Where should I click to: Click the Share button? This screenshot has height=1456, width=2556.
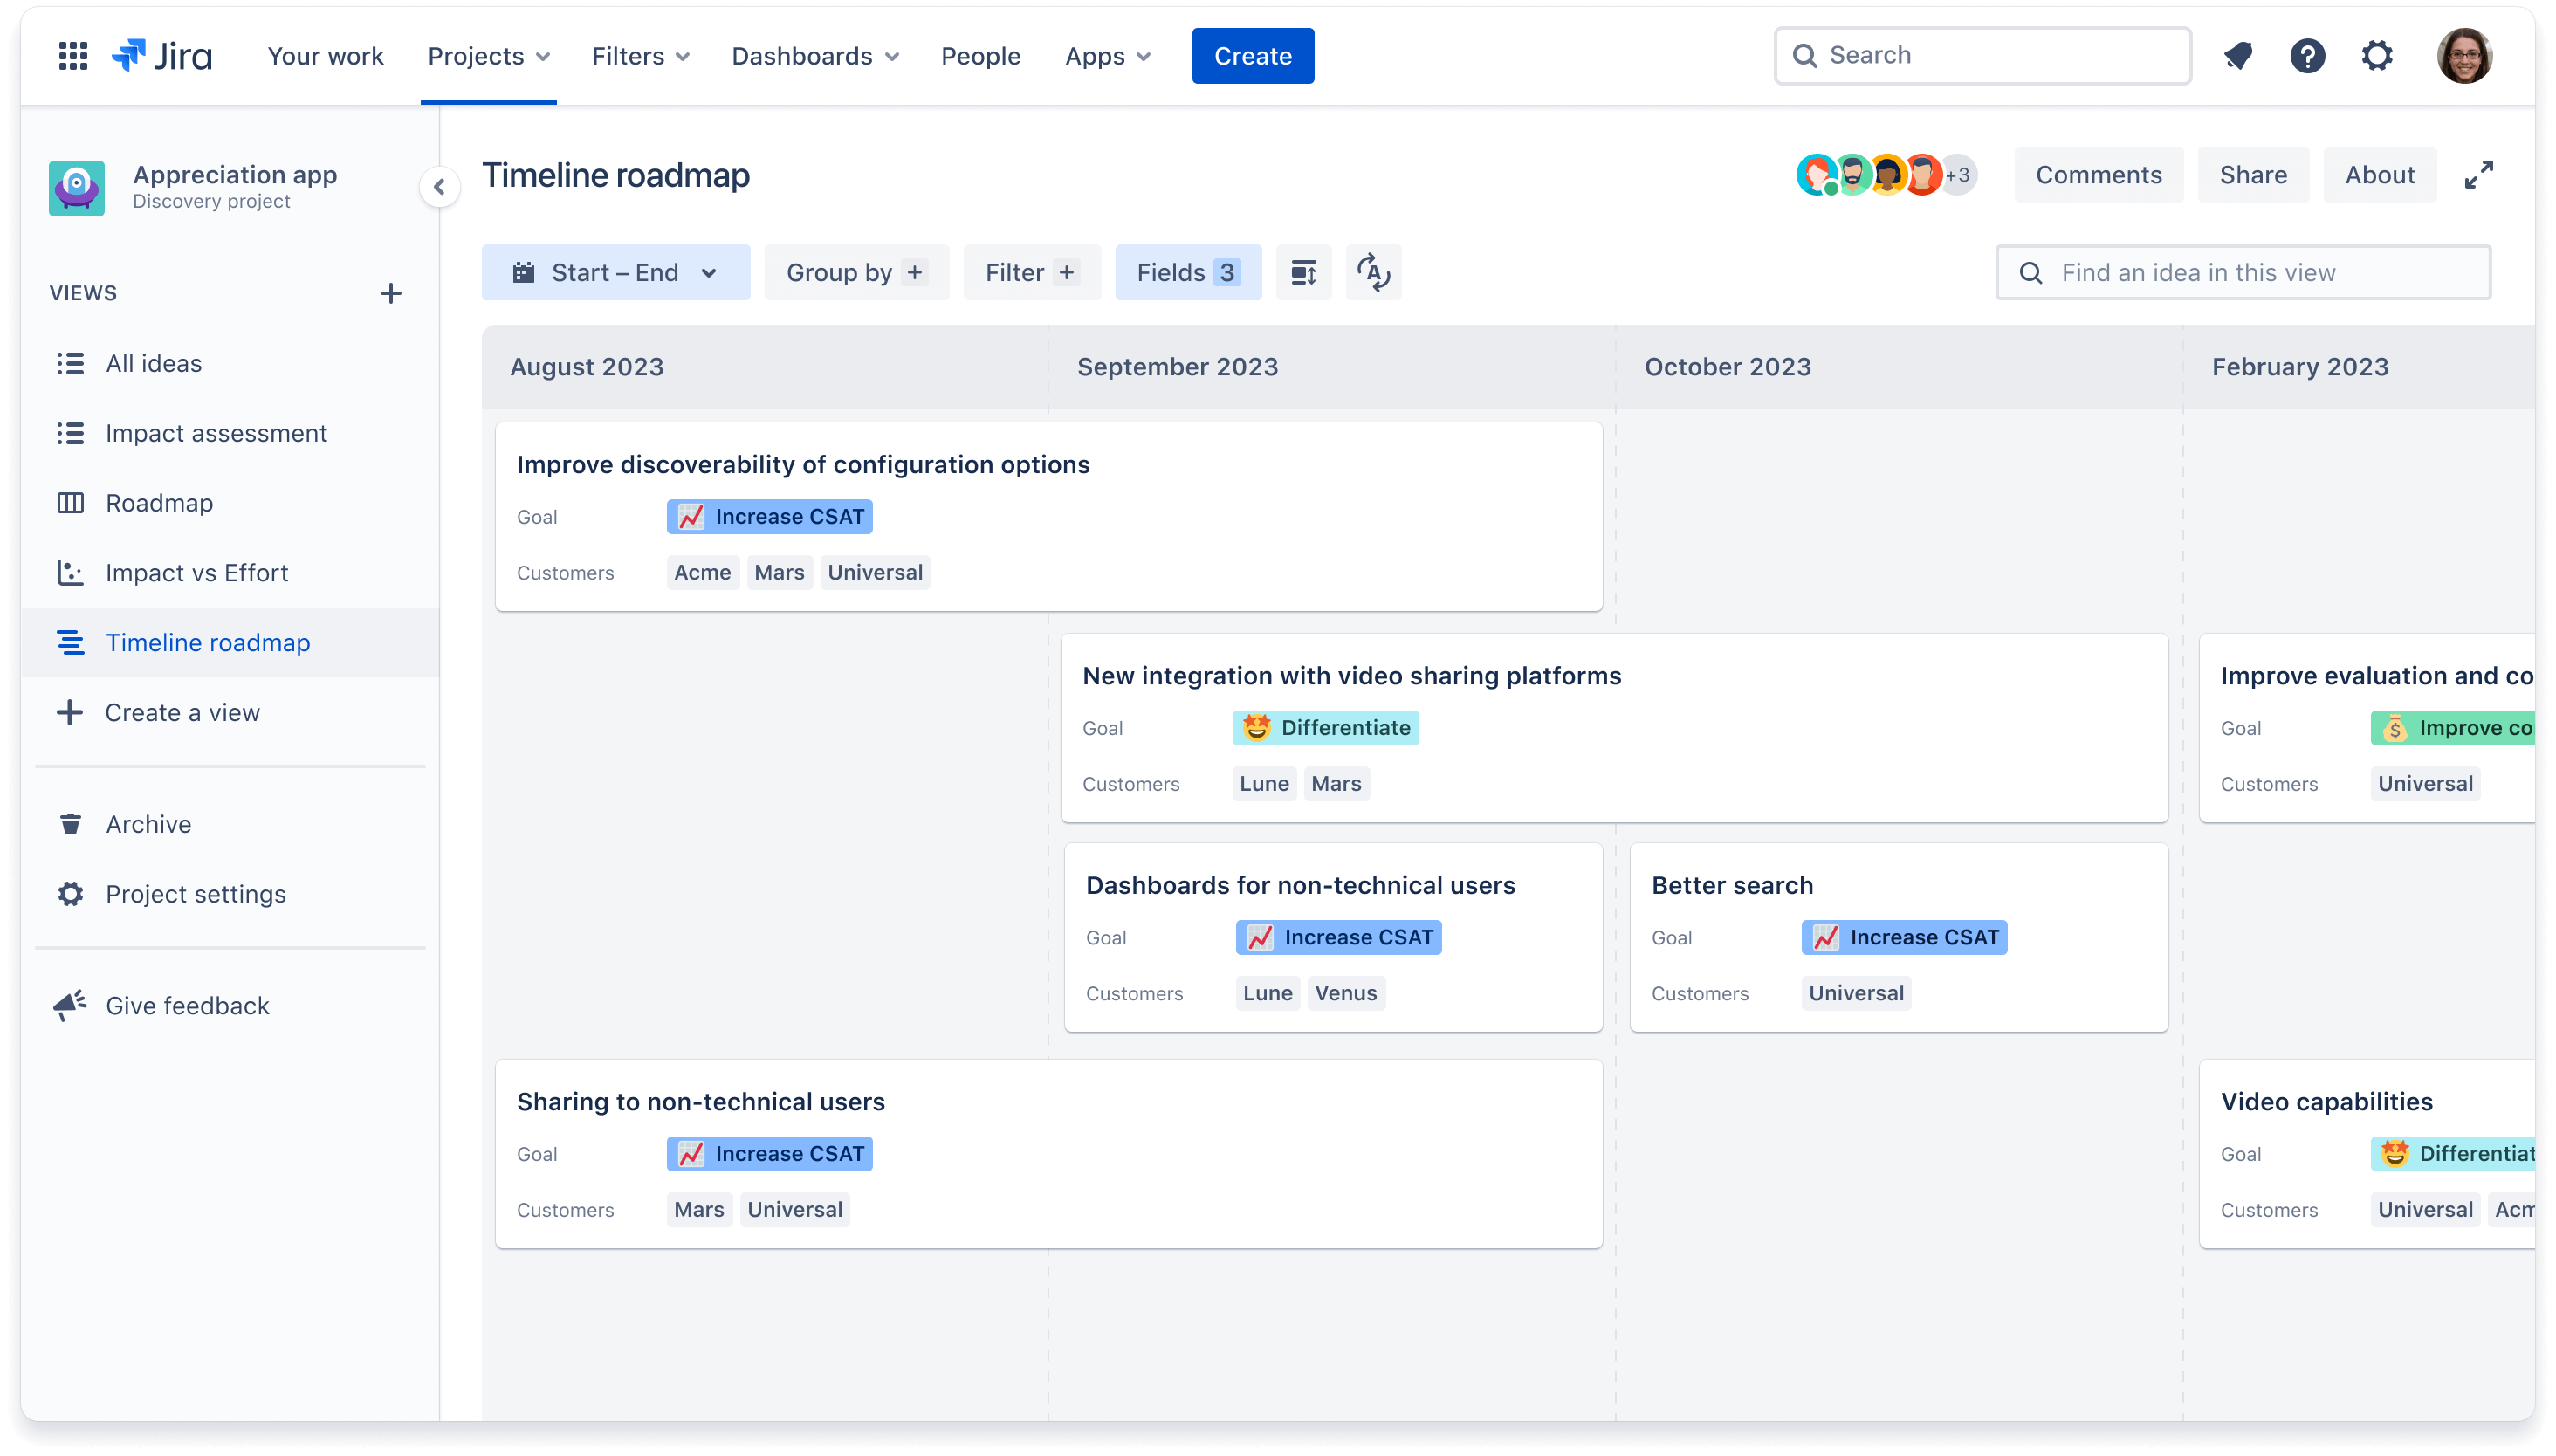(2252, 174)
